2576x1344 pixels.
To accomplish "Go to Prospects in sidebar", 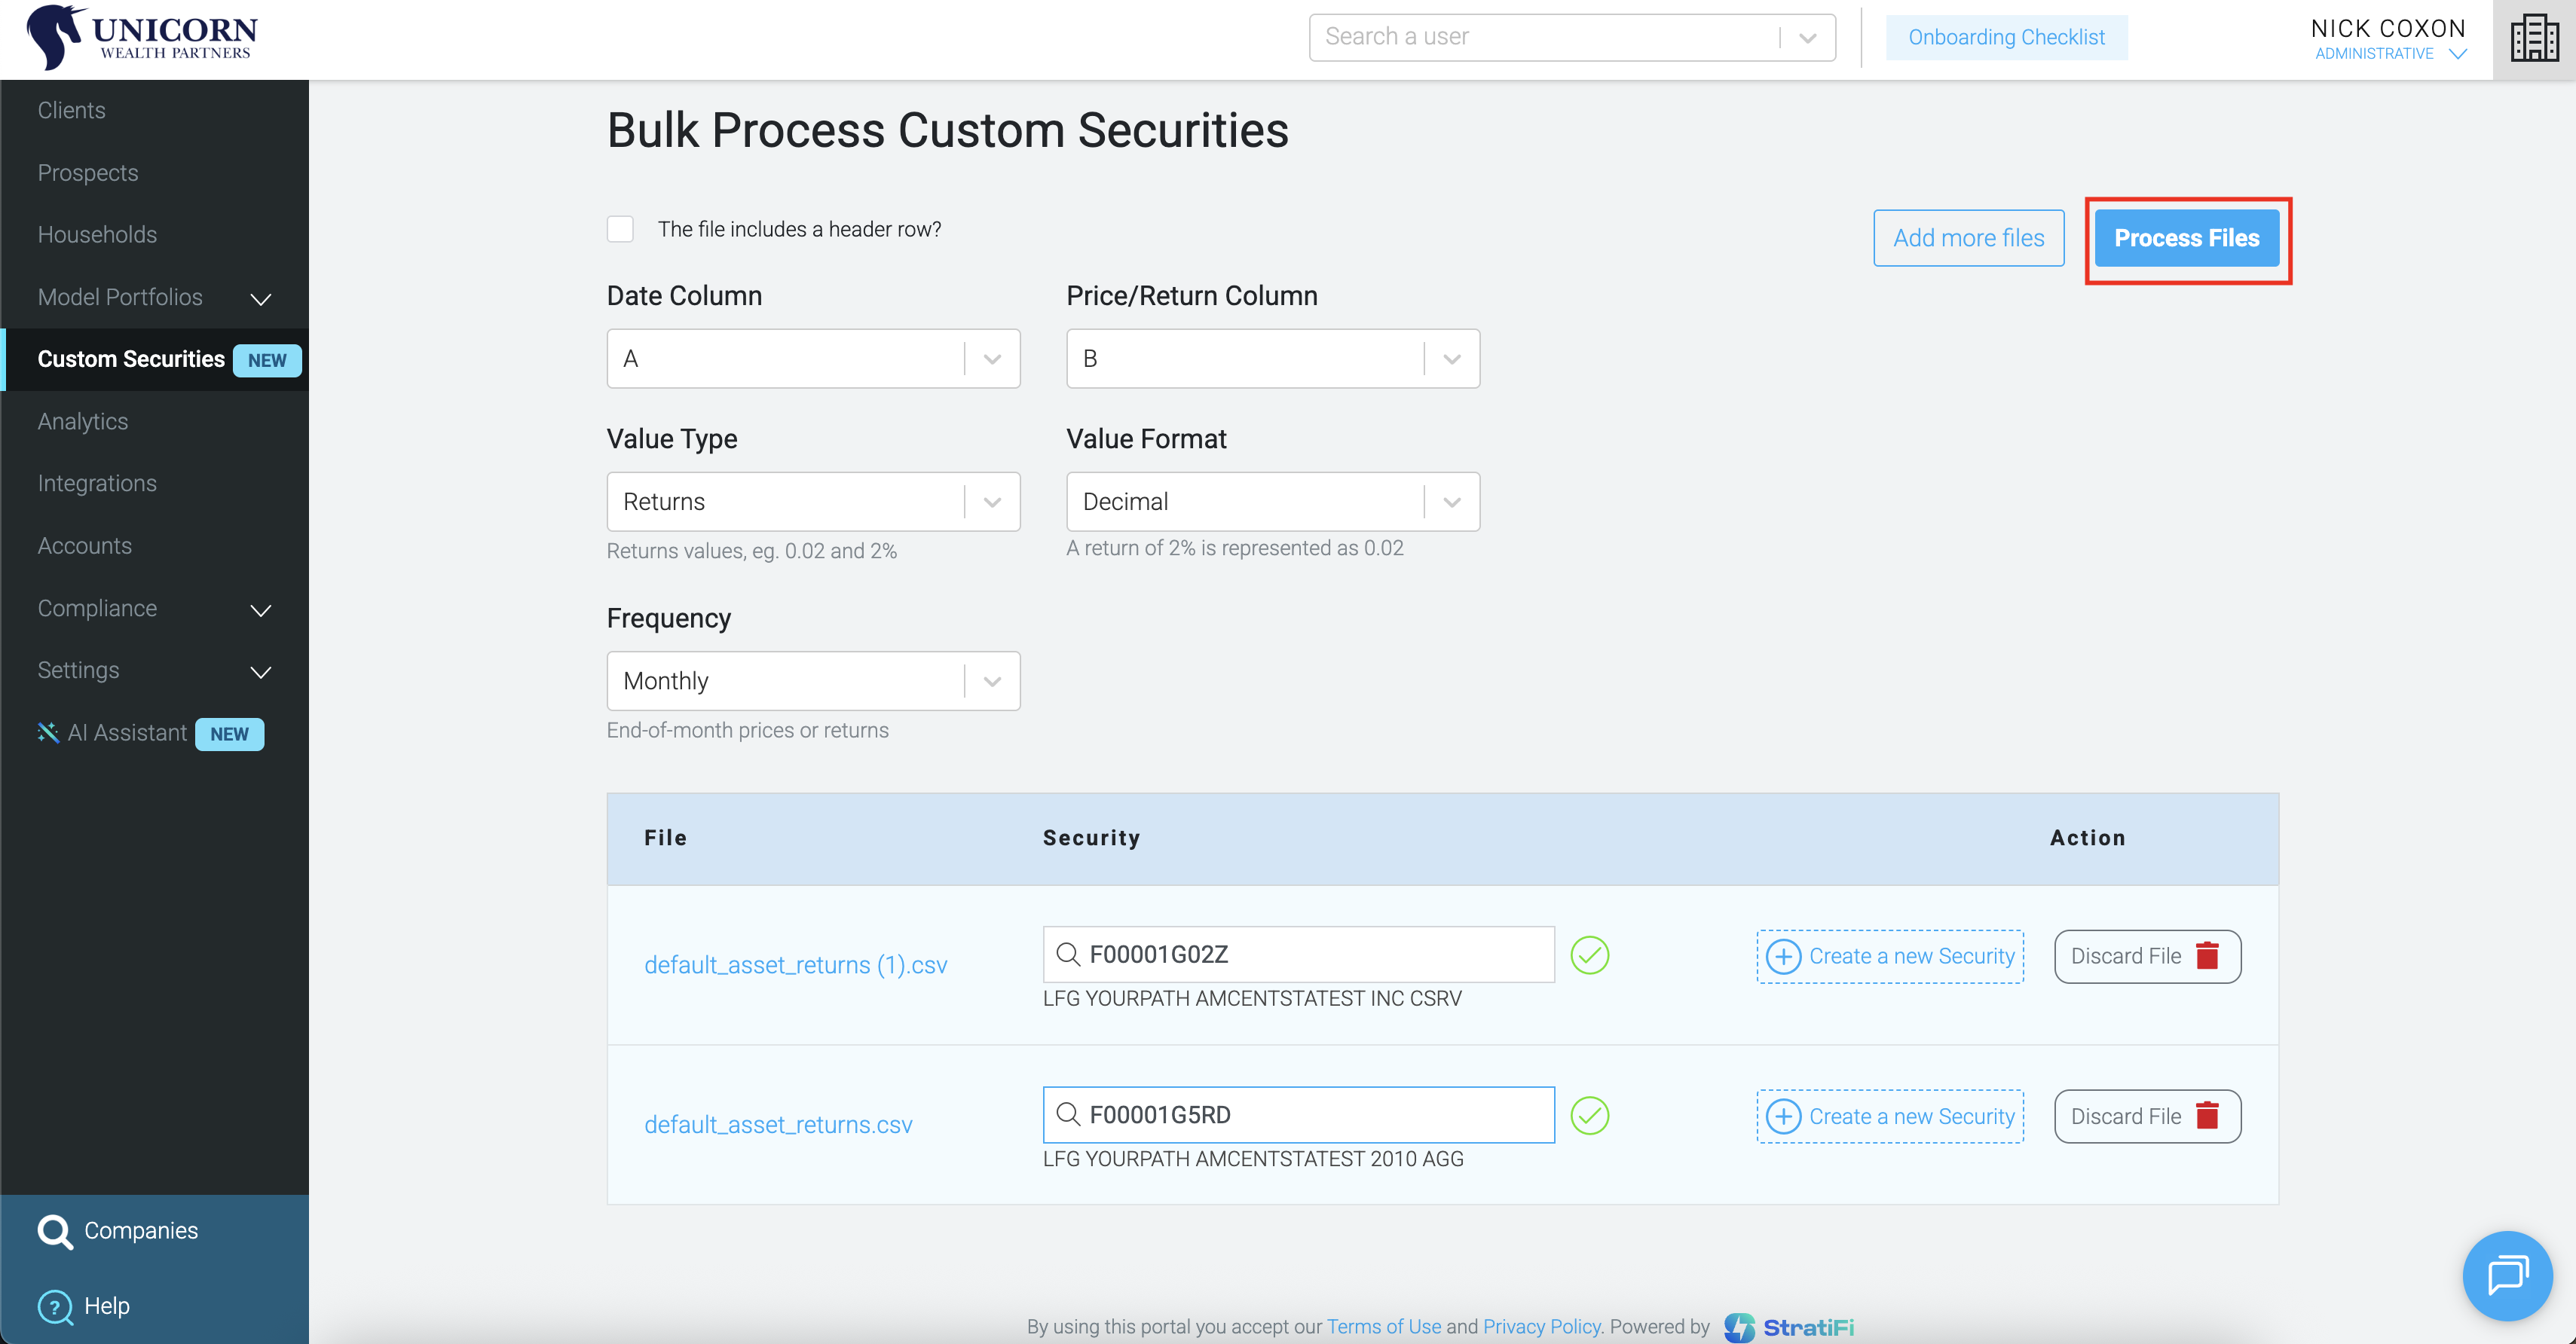I will click(88, 173).
